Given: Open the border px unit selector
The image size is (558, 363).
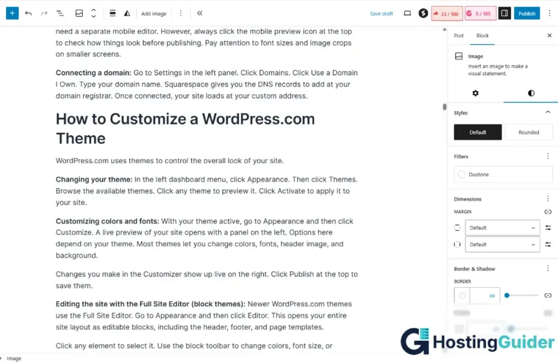Looking at the screenshot, I should point(492,296).
